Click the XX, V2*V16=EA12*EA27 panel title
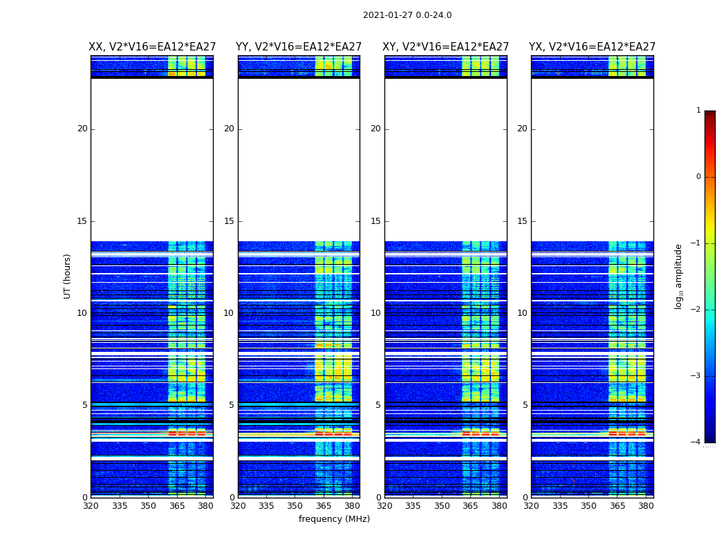726x553 pixels. pos(152,47)
